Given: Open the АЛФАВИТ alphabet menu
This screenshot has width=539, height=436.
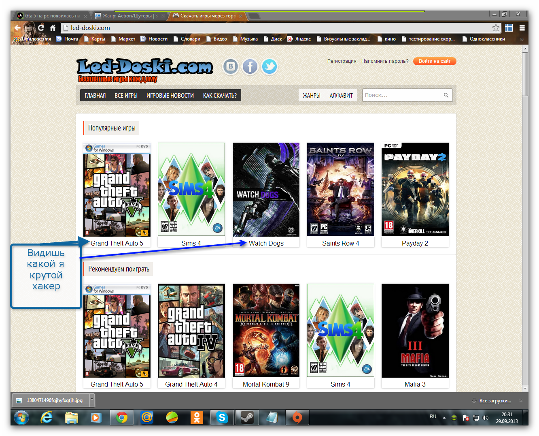Looking at the screenshot, I should pyautogui.click(x=341, y=96).
